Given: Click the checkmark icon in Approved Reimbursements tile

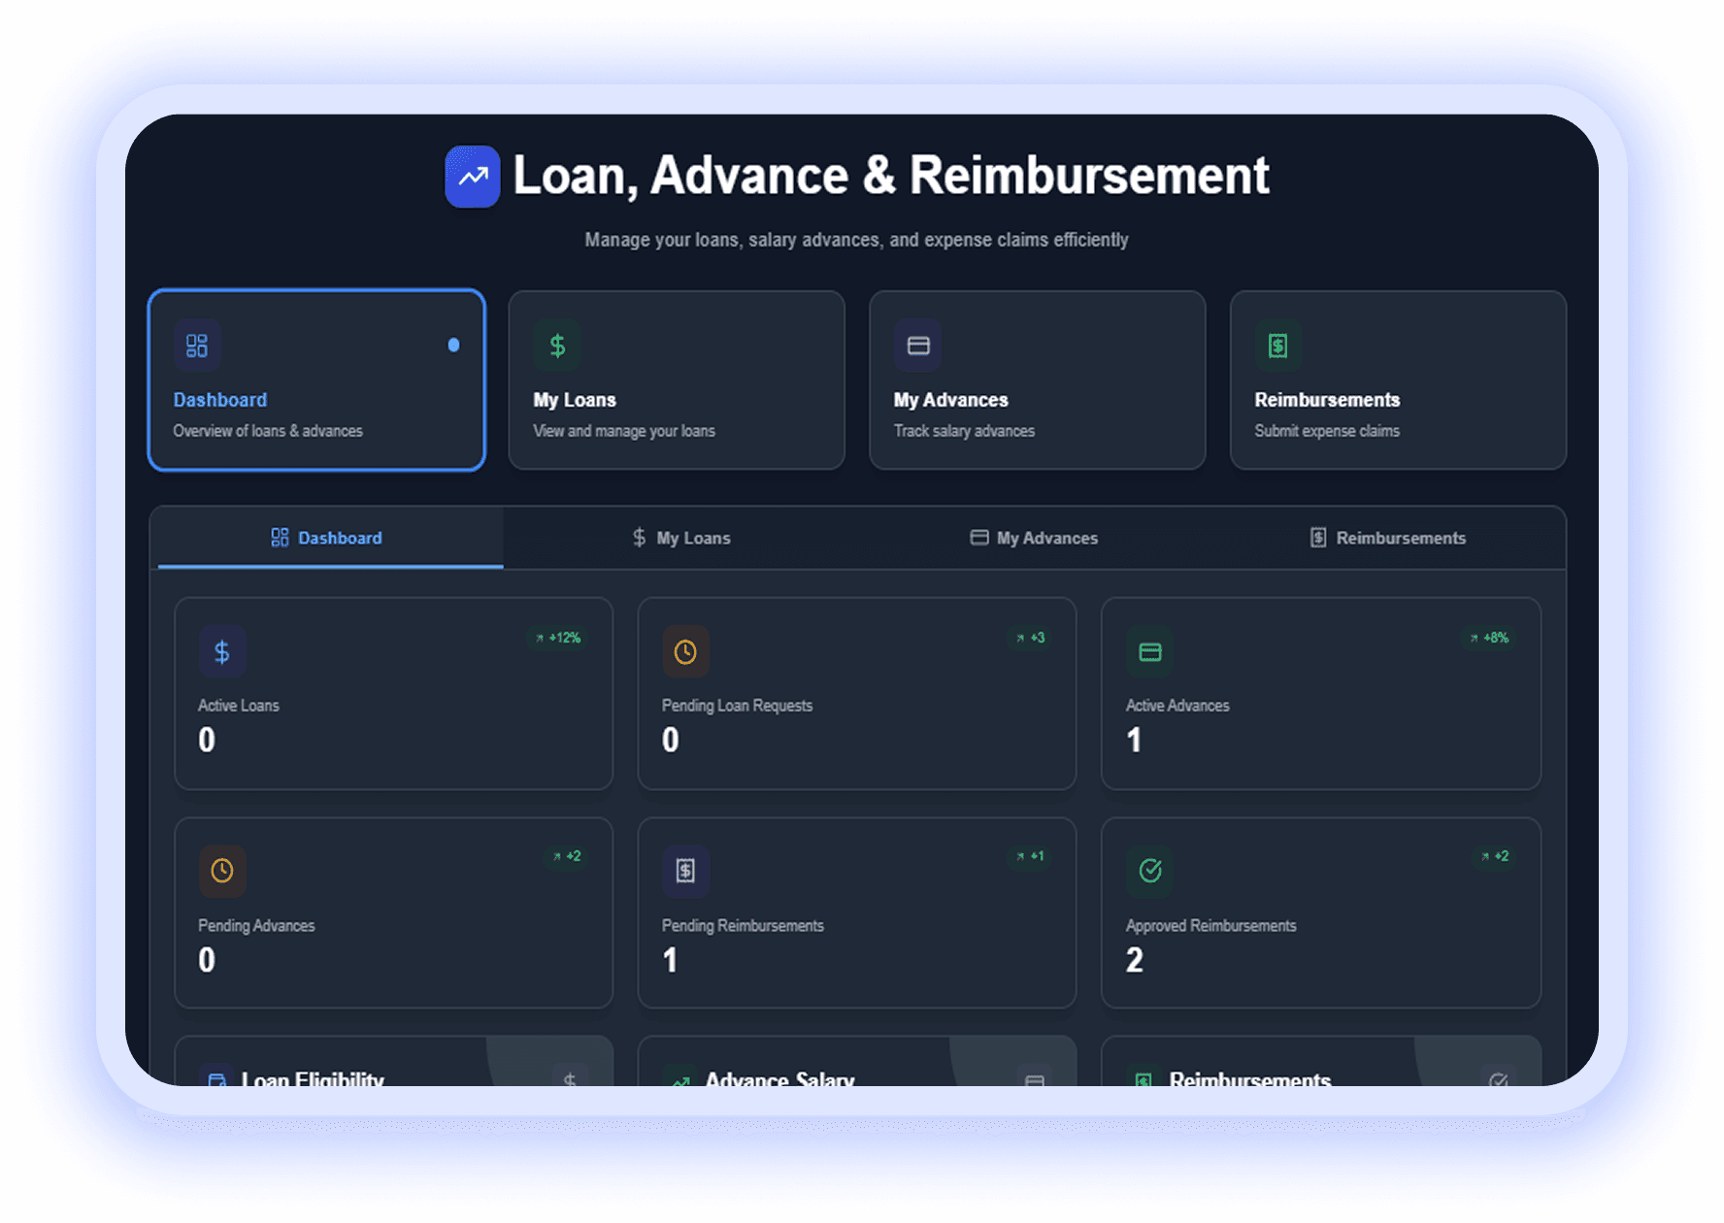Looking at the screenshot, I should point(1149,871).
